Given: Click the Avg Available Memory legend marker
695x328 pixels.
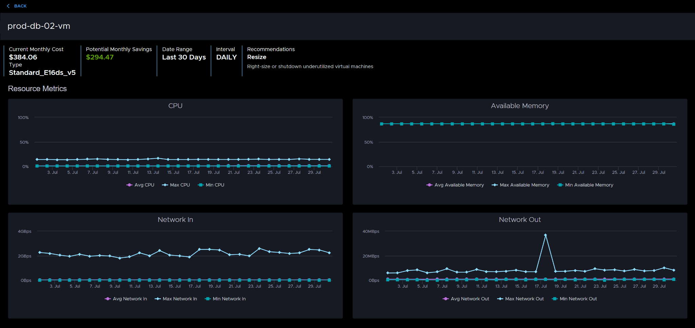Looking at the screenshot, I should (x=429, y=185).
